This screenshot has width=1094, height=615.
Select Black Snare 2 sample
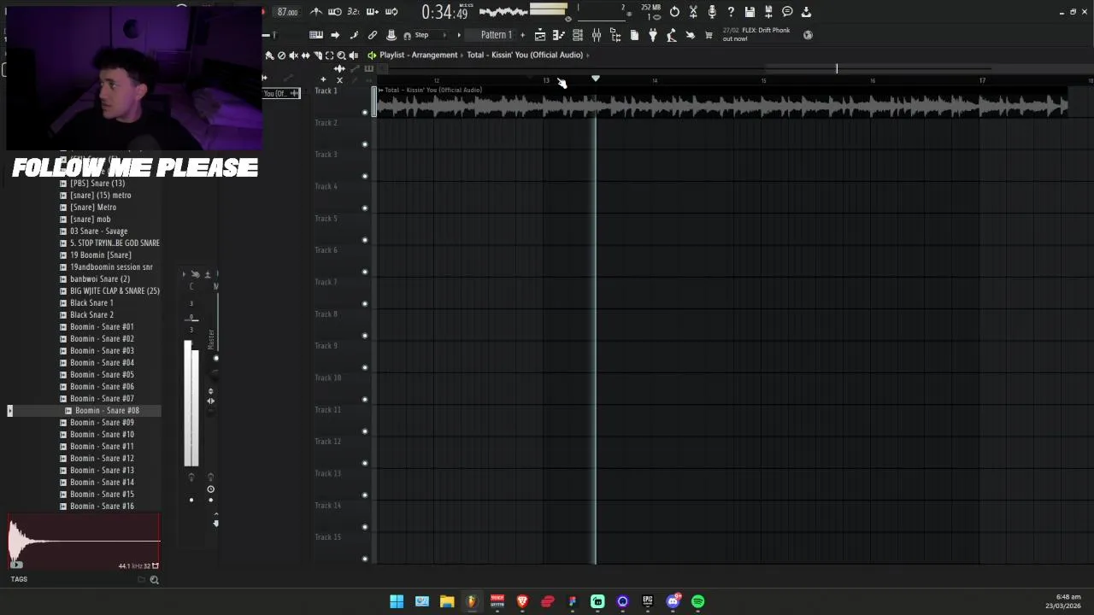pos(91,315)
